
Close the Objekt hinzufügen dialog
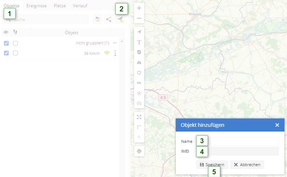coord(277,125)
